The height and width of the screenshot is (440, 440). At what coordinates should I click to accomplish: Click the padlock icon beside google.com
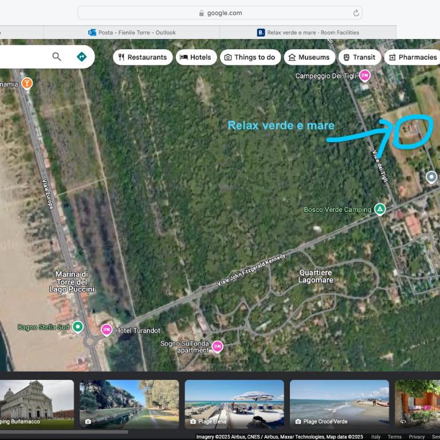201,13
